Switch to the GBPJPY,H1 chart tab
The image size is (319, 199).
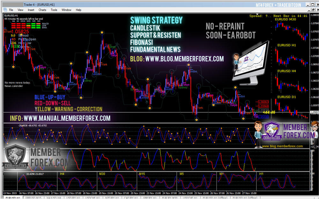pyautogui.click(x=150, y=198)
